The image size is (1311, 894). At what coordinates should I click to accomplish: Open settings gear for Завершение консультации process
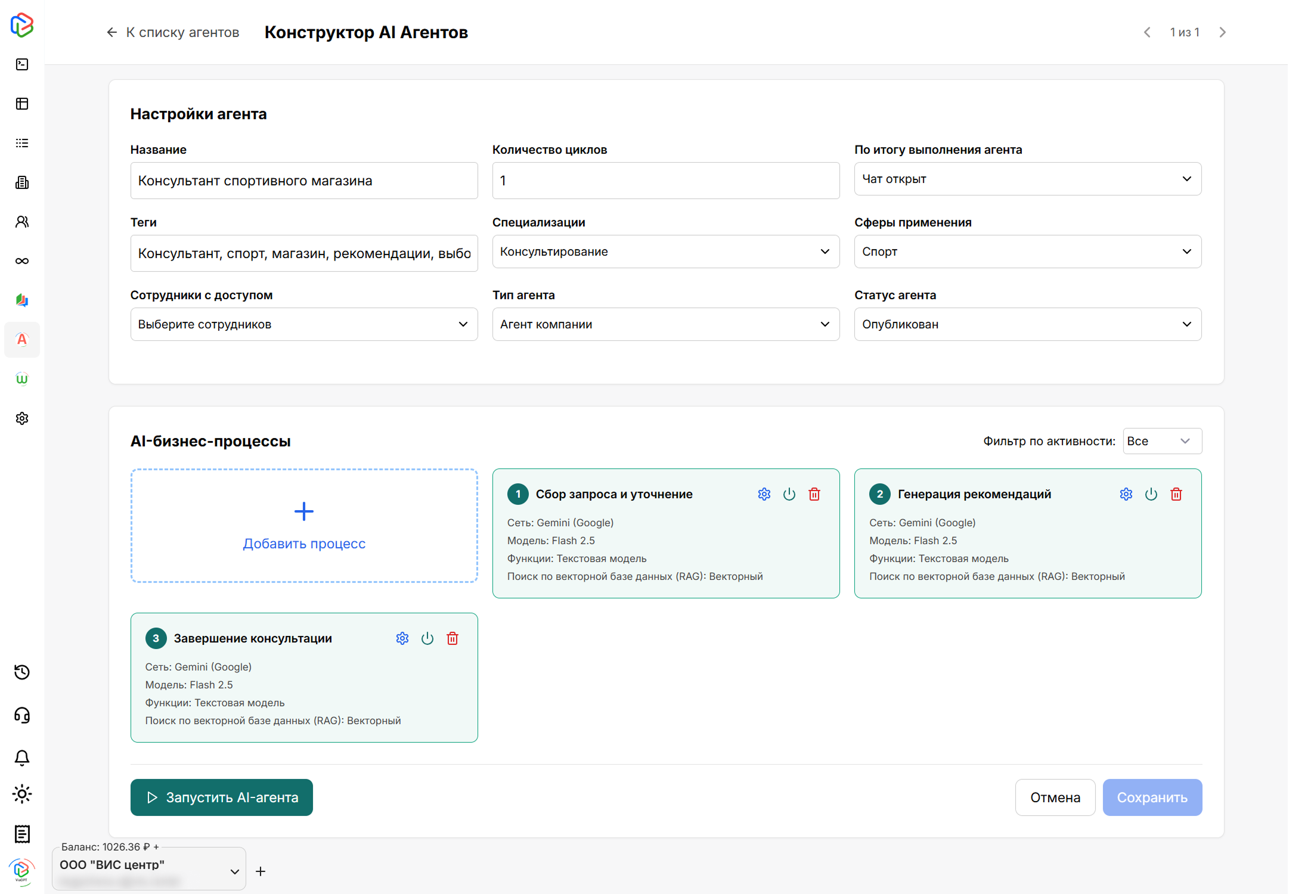coord(402,638)
